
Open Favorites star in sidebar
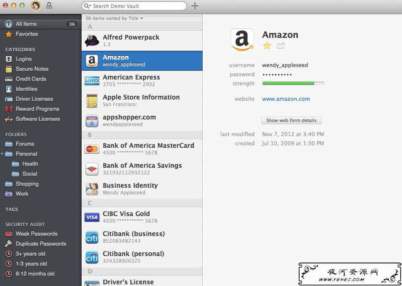click(9, 34)
